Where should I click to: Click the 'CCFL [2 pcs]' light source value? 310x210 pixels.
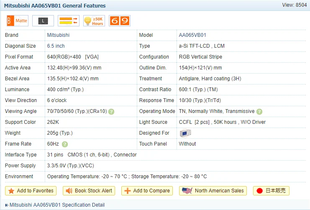point(194,122)
